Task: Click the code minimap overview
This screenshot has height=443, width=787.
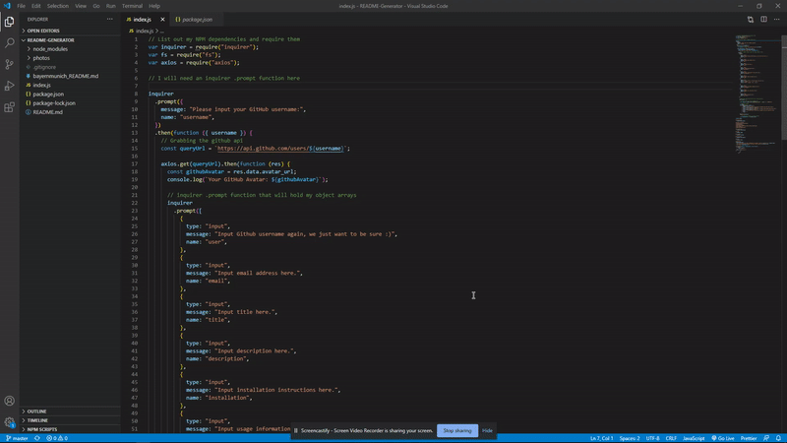Action: pyautogui.click(x=757, y=93)
